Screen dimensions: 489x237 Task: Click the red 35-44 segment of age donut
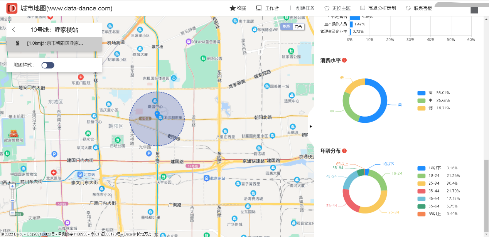tap(349, 201)
